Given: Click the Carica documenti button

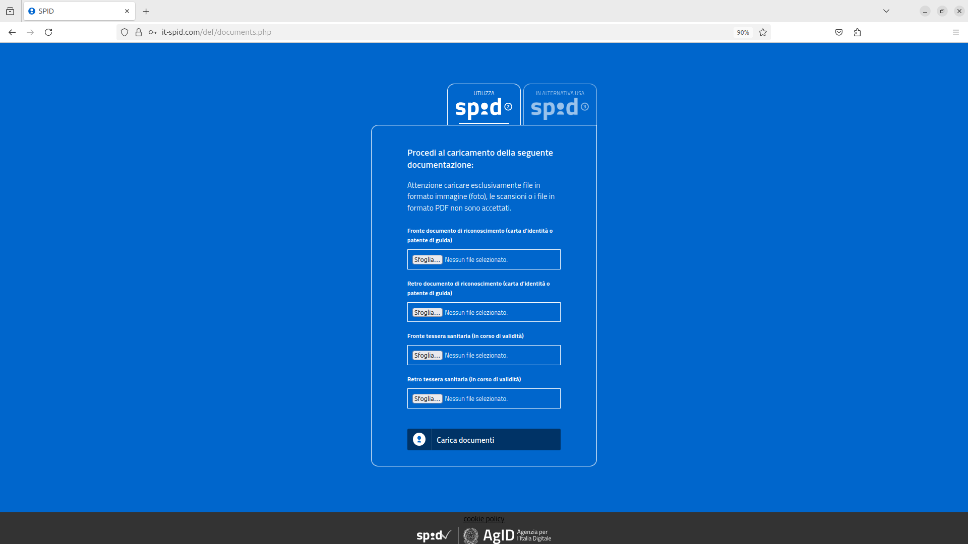Looking at the screenshot, I should 484,440.
